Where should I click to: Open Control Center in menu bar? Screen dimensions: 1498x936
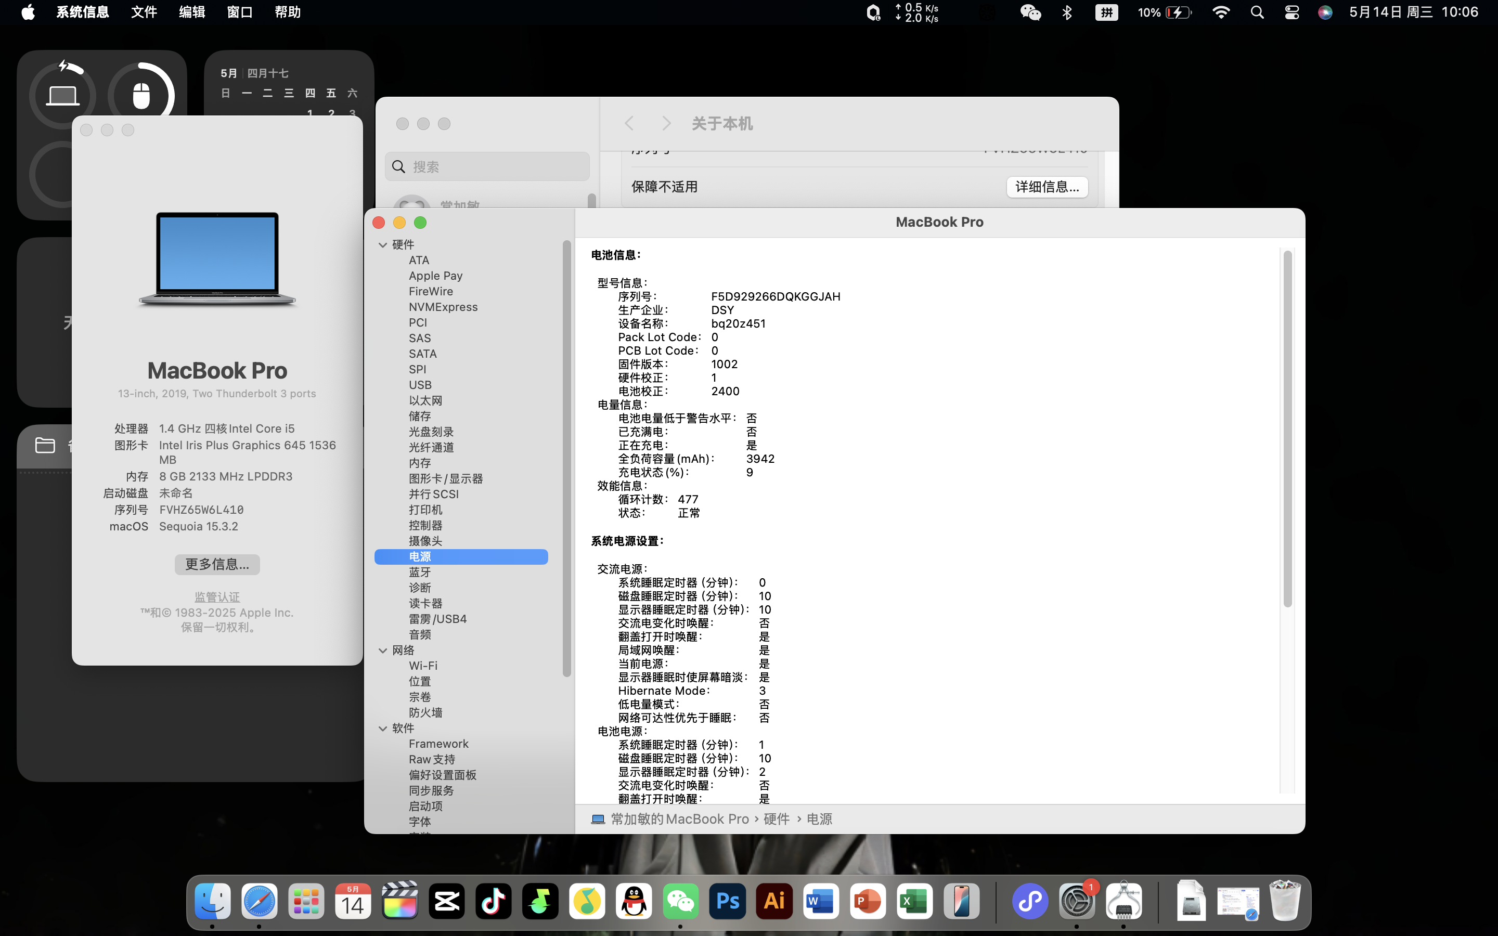pyautogui.click(x=1292, y=12)
